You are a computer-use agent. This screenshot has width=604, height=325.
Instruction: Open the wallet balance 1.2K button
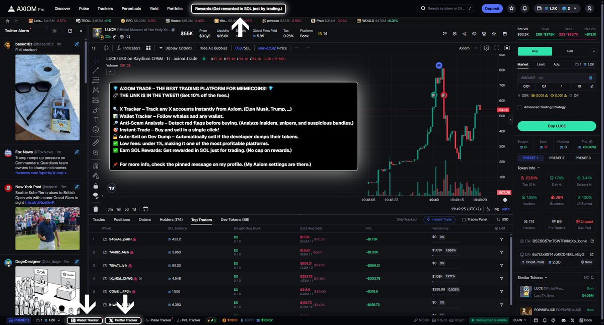(558, 9)
